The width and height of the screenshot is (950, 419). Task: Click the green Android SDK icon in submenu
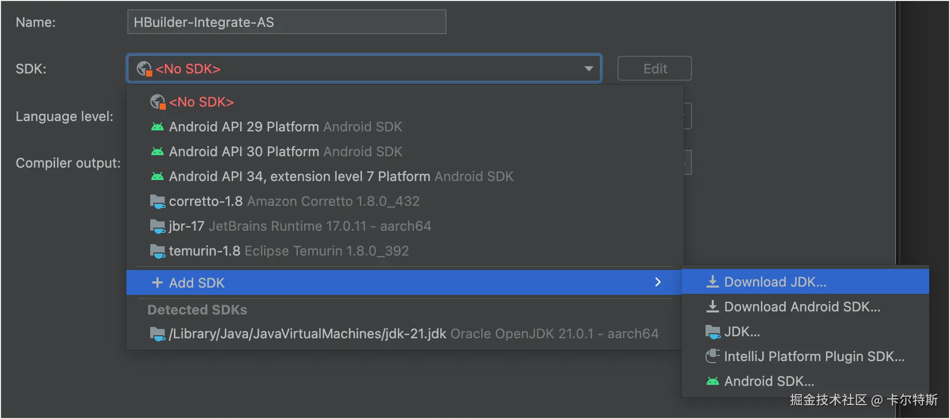713,381
